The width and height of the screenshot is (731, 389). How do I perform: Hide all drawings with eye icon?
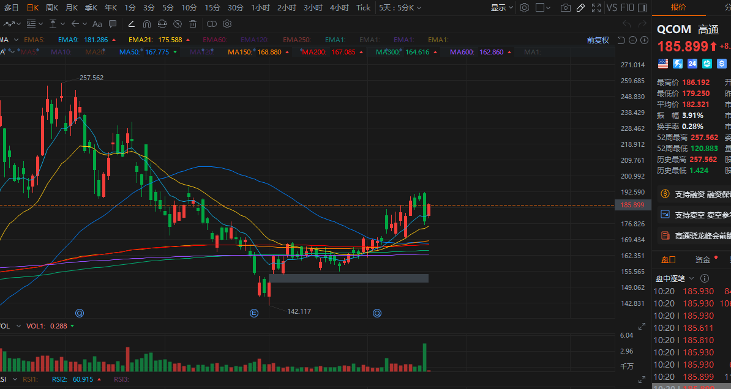coord(178,24)
